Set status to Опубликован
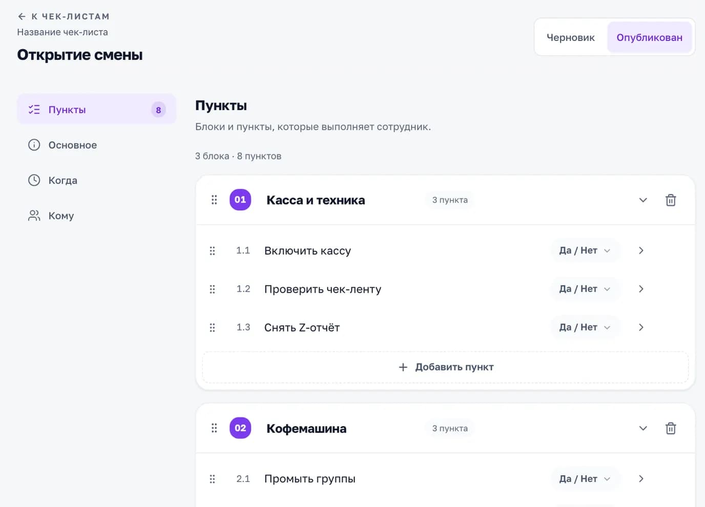Viewport: 705px width, 507px height. [649, 37]
